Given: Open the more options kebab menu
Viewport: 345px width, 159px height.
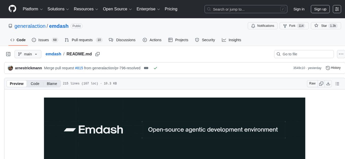Looking at the screenshot, I should [341, 54].
